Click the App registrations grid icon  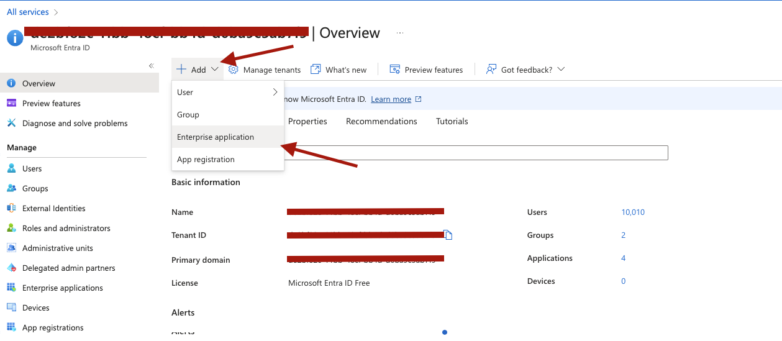click(11, 327)
